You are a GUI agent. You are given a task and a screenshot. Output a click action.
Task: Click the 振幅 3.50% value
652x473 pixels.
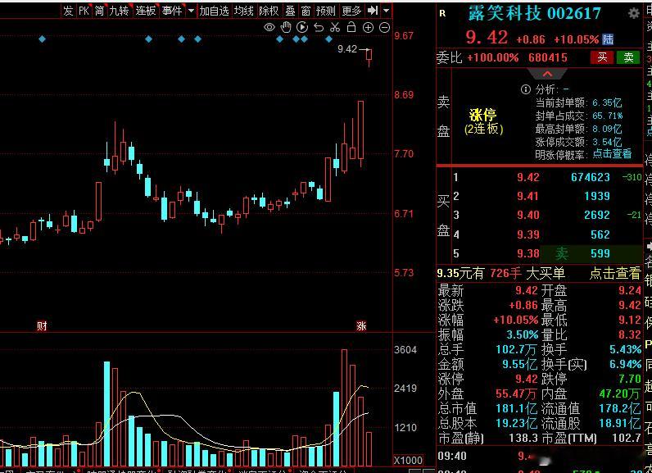523,334
